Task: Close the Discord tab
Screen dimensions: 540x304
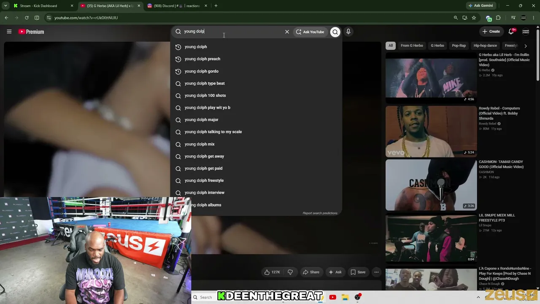Action: 206,6
